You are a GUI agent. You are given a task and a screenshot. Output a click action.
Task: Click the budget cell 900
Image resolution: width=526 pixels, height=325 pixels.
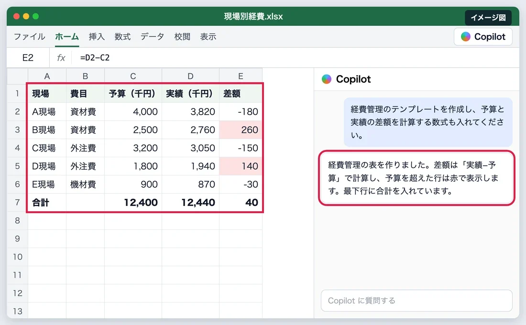pyautogui.click(x=133, y=184)
